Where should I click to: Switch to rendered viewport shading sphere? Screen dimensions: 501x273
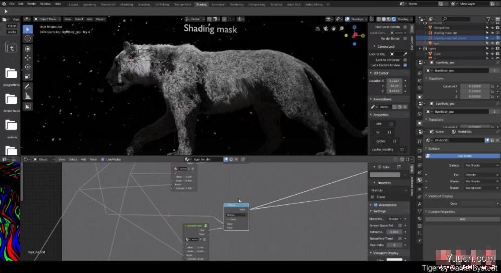[x=394, y=19]
